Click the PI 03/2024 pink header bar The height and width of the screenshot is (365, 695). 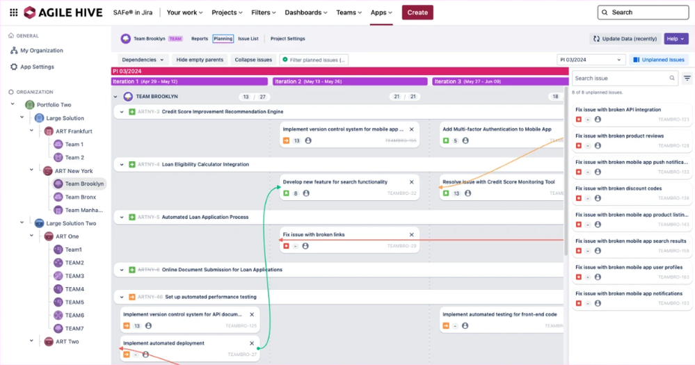click(339, 71)
